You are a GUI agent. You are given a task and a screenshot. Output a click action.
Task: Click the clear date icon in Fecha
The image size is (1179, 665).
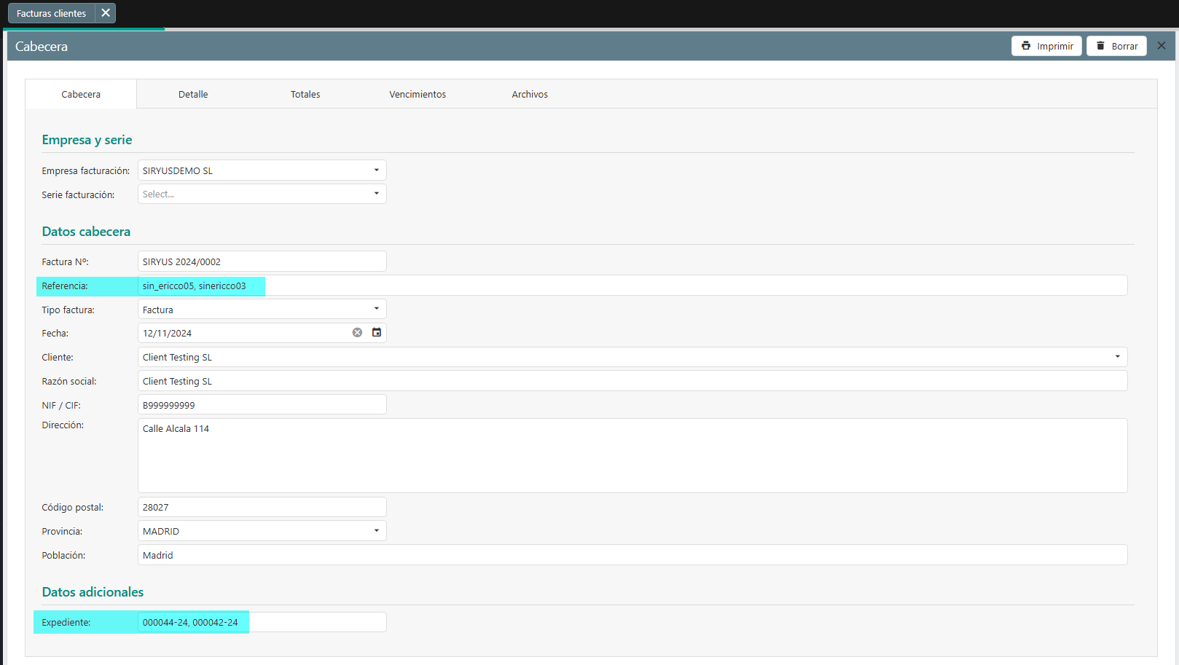tap(357, 333)
